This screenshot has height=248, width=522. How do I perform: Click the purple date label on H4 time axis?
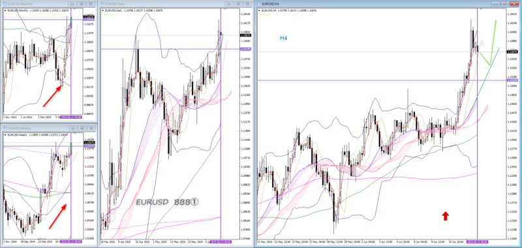[x=478, y=241]
